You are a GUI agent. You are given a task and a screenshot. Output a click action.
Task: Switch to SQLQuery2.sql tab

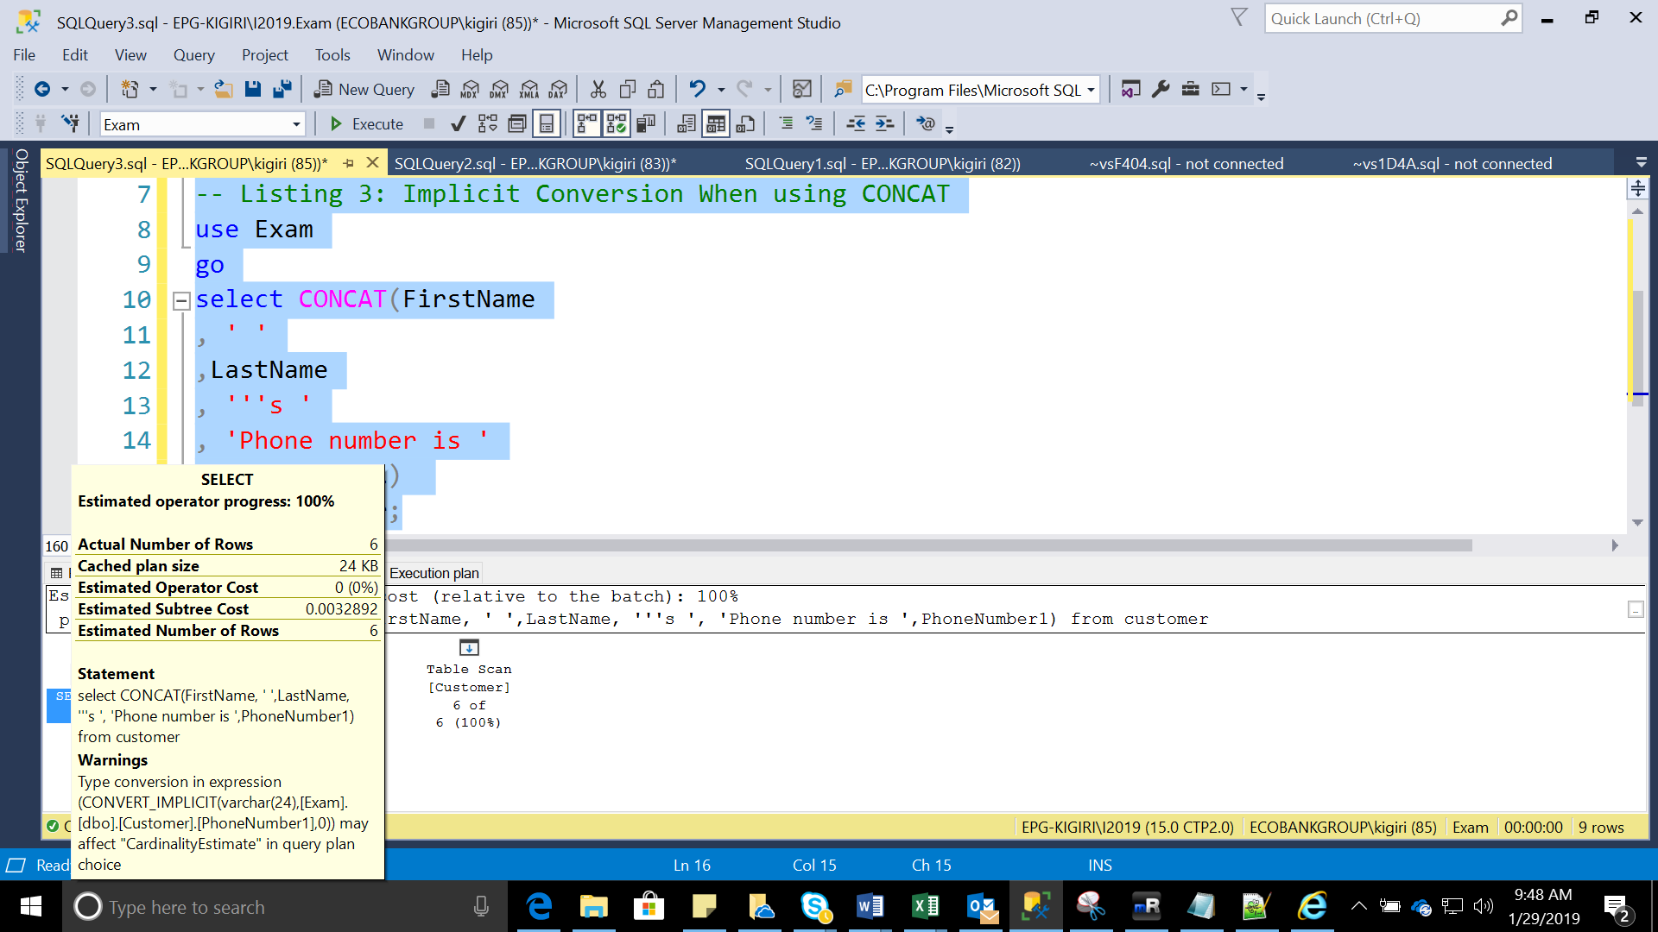tap(535, 163)
